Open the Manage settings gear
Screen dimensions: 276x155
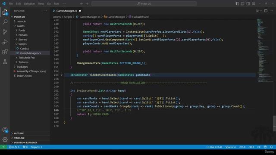click(x=5, y=139)
